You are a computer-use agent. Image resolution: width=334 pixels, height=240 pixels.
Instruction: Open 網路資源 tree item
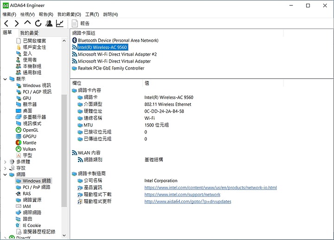pyautogui.click(x=29, y=200)
